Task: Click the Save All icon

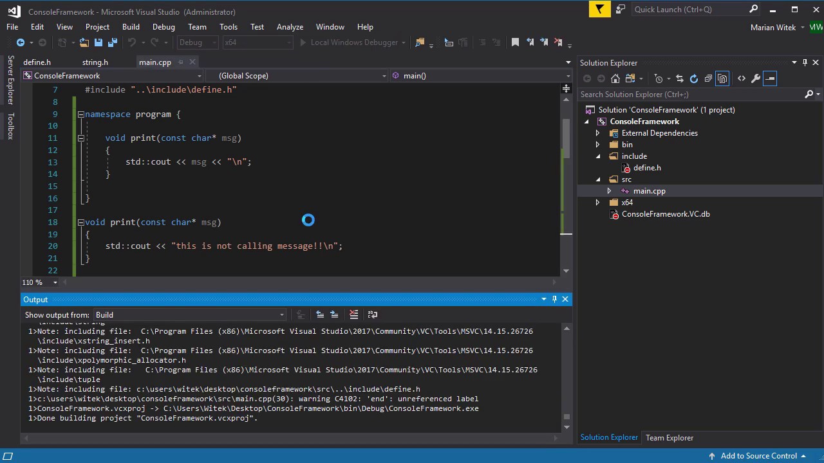Action: pos(112,42)
